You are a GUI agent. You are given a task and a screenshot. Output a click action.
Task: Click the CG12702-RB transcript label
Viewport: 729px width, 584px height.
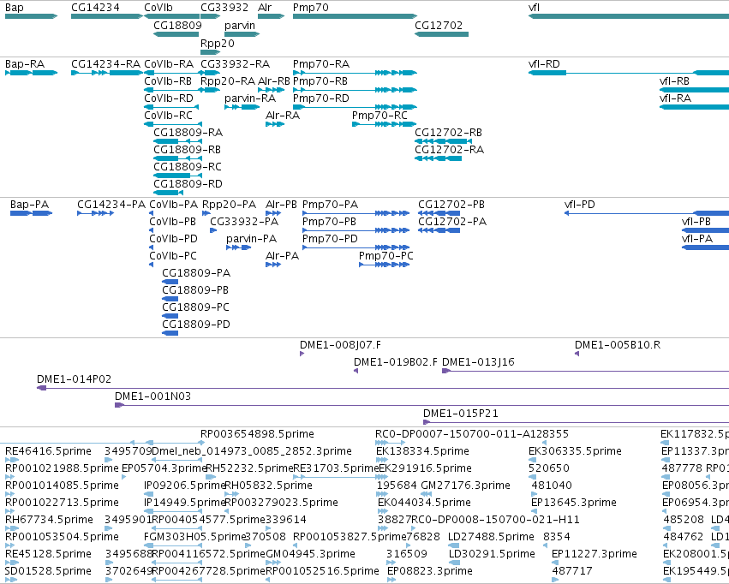point(449,133)
